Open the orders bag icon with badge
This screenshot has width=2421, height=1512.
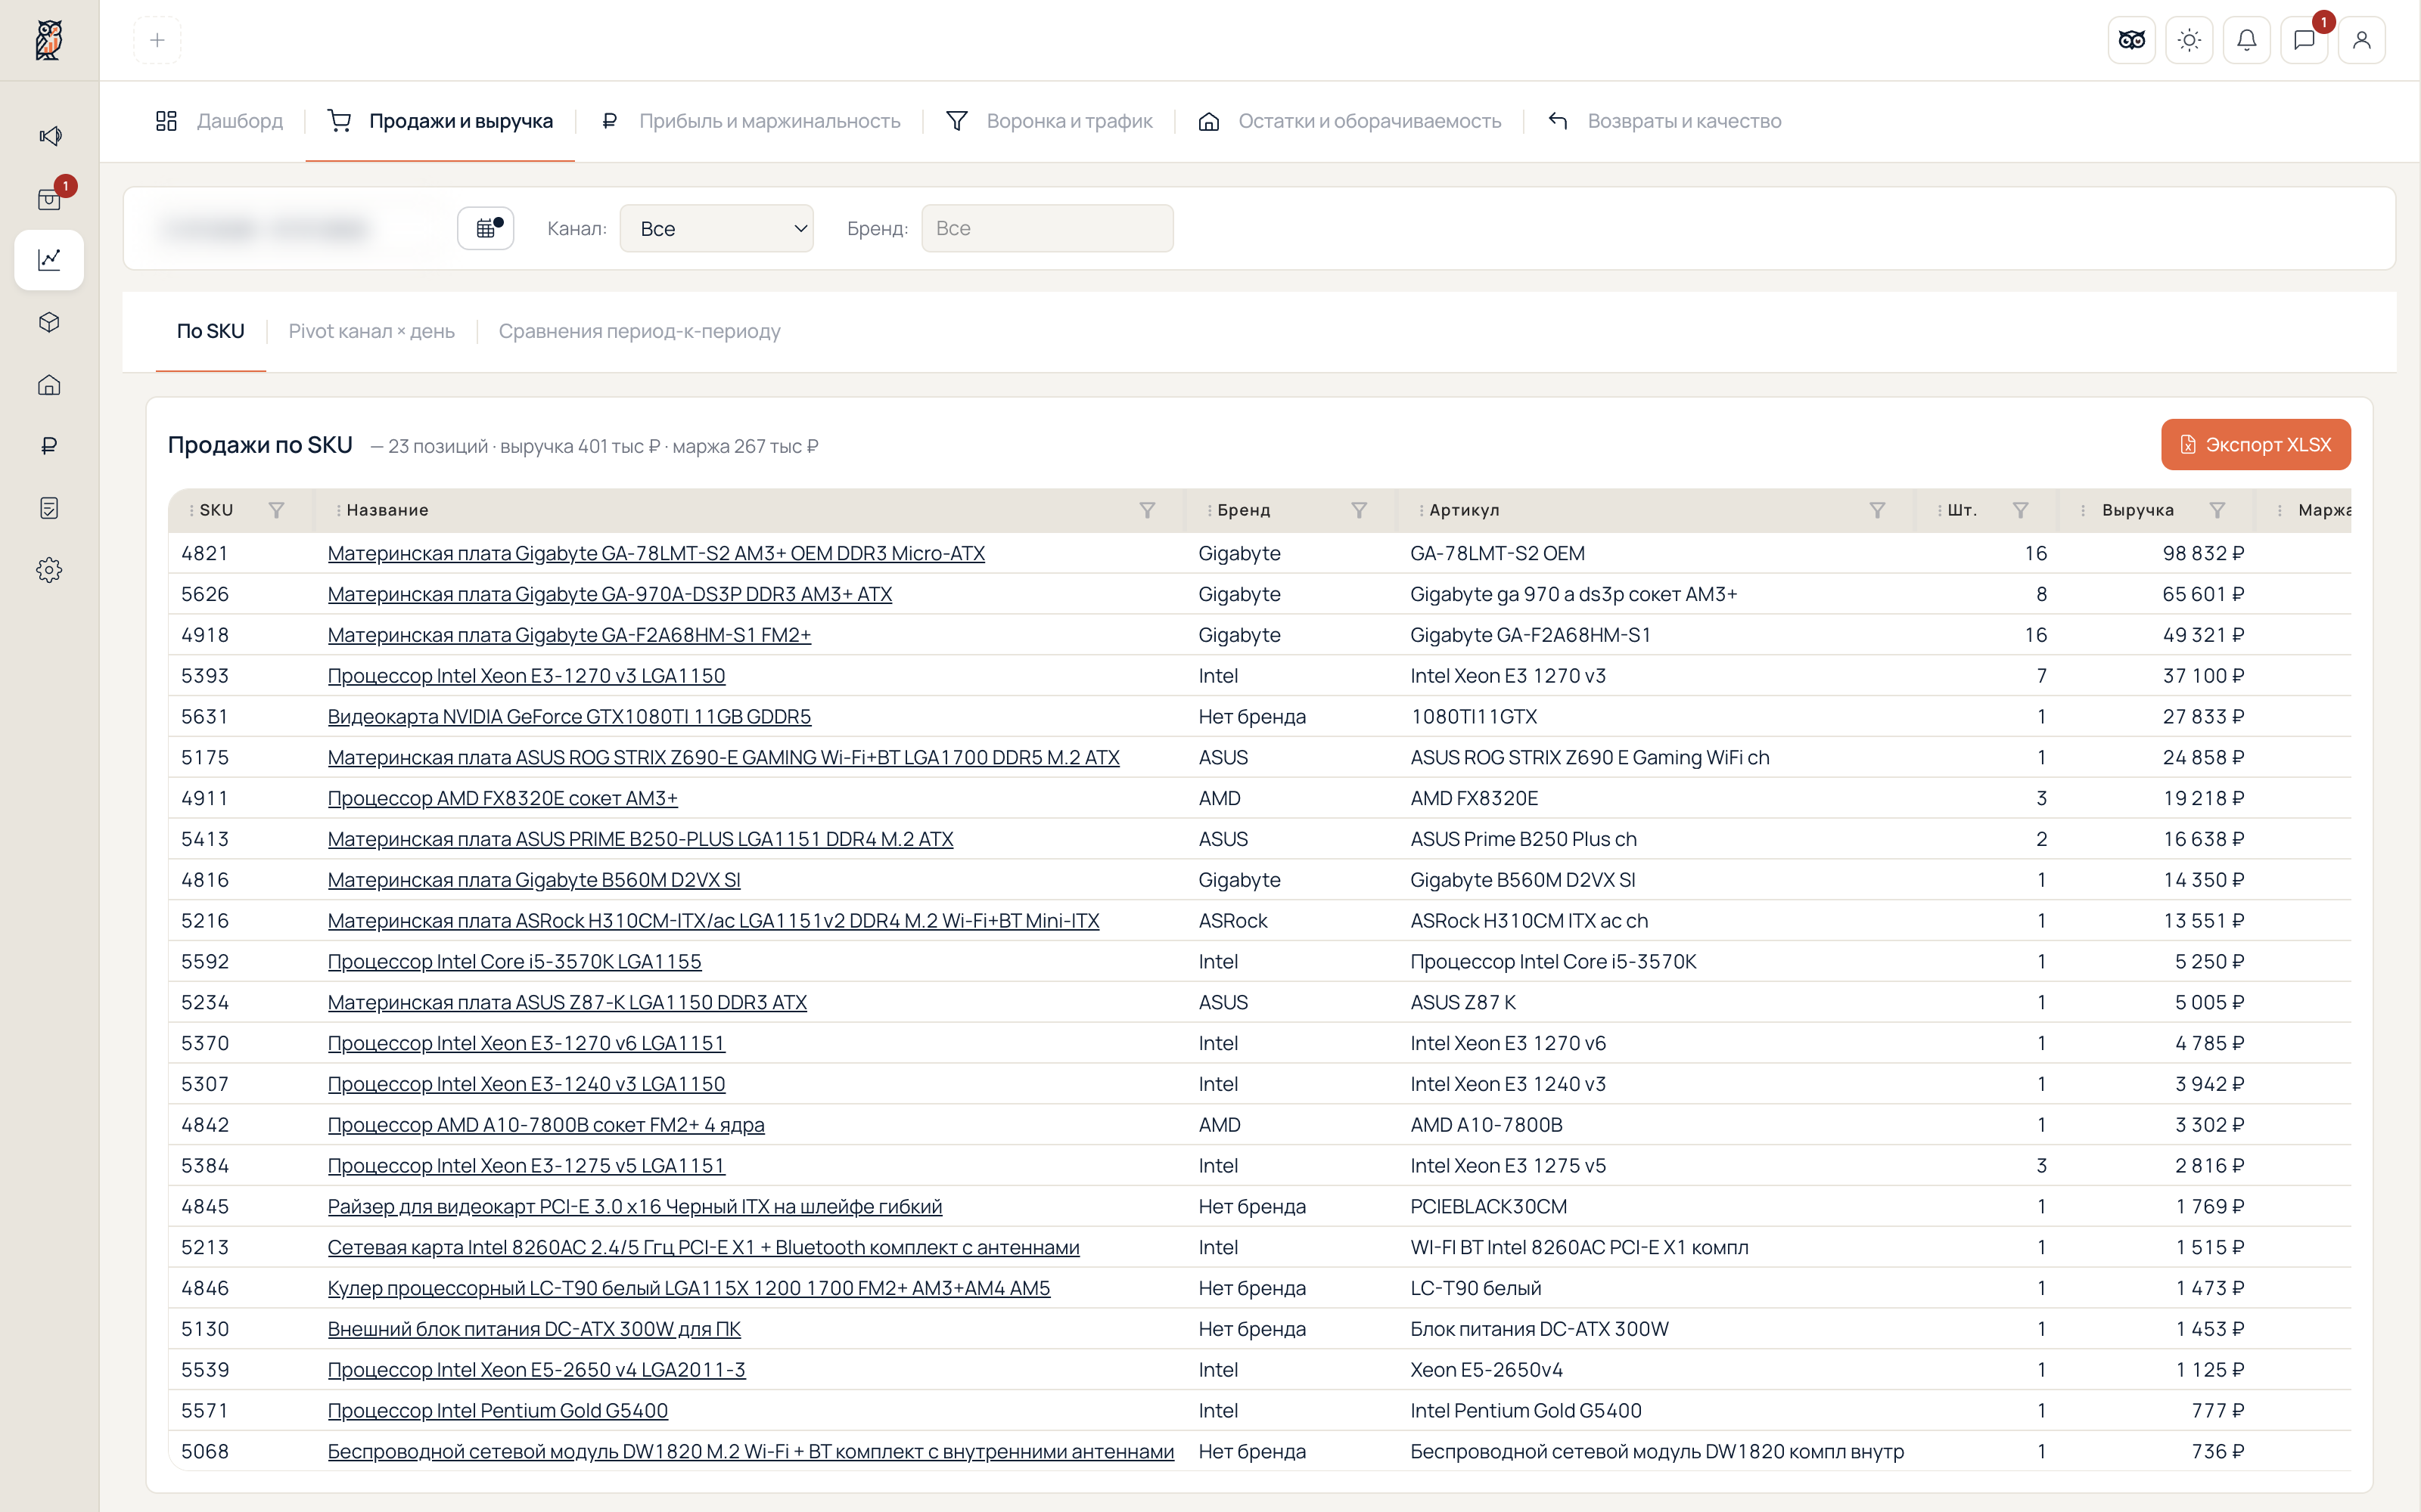(x=49, y=198)
